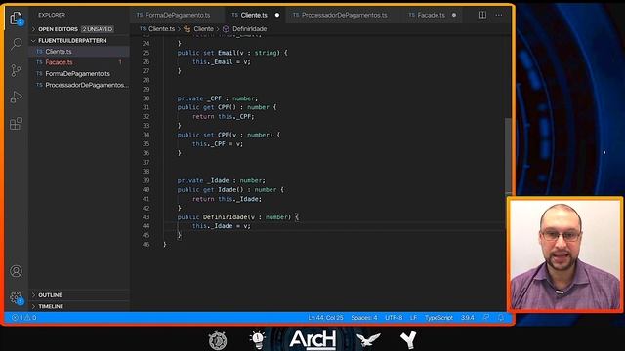Image resolution: width=625 pixels, height=351 pixels.
Task: Click the 3.9.4 TypeScript version
Action: click(467, 318)
